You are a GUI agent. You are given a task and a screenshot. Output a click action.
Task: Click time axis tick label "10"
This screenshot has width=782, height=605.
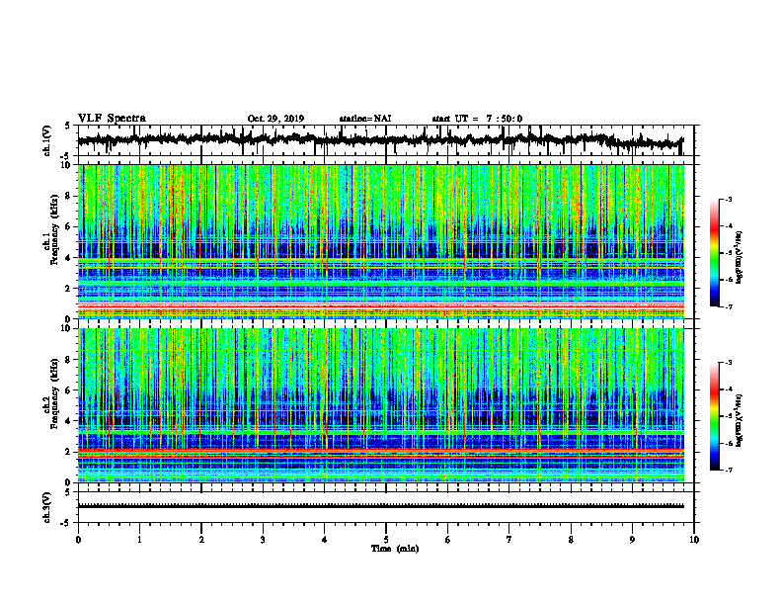pos(694,540)
